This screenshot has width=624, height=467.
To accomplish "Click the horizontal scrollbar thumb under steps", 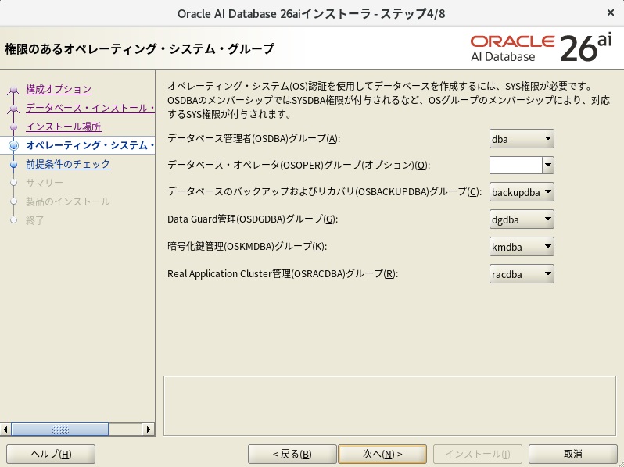I will coord(60,430).
